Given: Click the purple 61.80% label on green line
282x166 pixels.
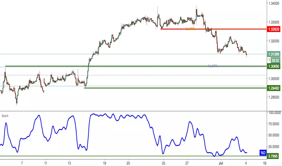Looking at the screenshot, I should (213, 66).
